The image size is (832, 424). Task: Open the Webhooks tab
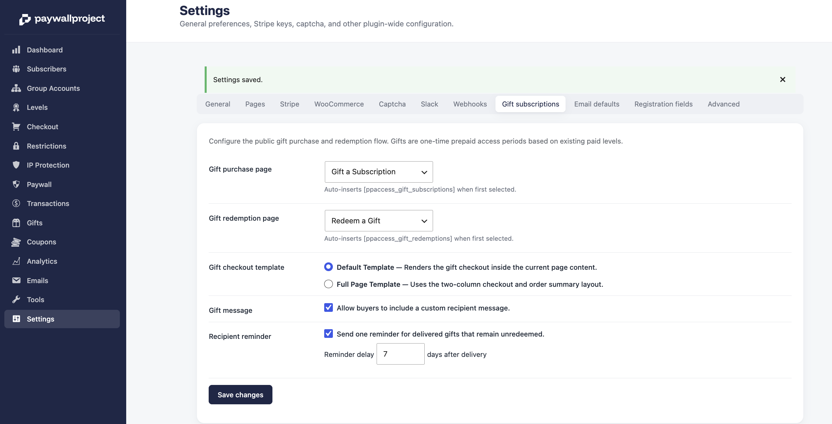click(x=470, y=104)
